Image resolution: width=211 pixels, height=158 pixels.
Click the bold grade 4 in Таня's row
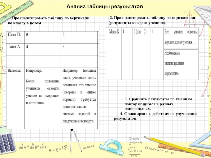click(x=27, y=47)
